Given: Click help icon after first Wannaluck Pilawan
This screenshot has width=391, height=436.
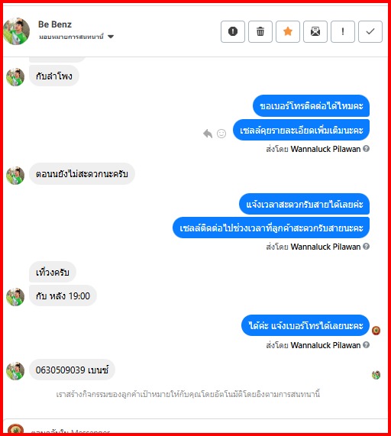Looking at the screenshot, I should [367, 149].
